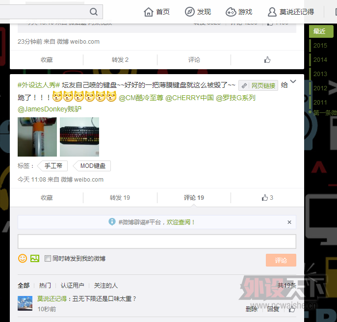Click 收藏 on the keyboard post

tap(47, 198)
